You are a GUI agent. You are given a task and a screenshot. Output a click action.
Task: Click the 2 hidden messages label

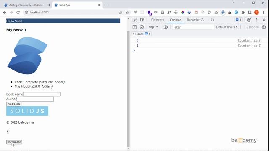pos(252,27)
